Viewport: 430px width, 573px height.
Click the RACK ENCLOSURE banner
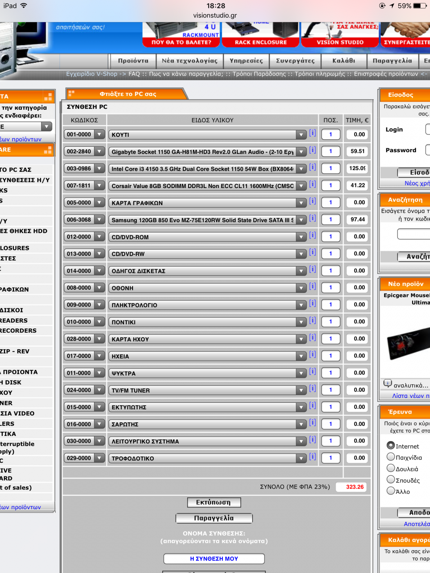261,34
